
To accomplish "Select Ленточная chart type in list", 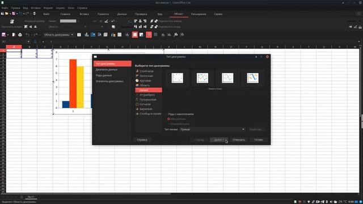I will pos(149,76).
